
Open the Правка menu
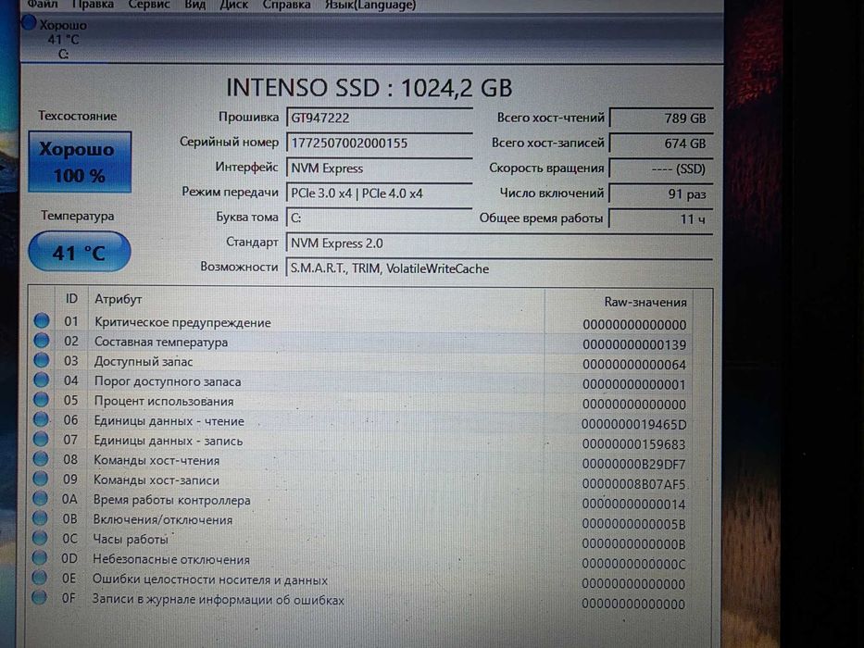[x=93, y=5]
